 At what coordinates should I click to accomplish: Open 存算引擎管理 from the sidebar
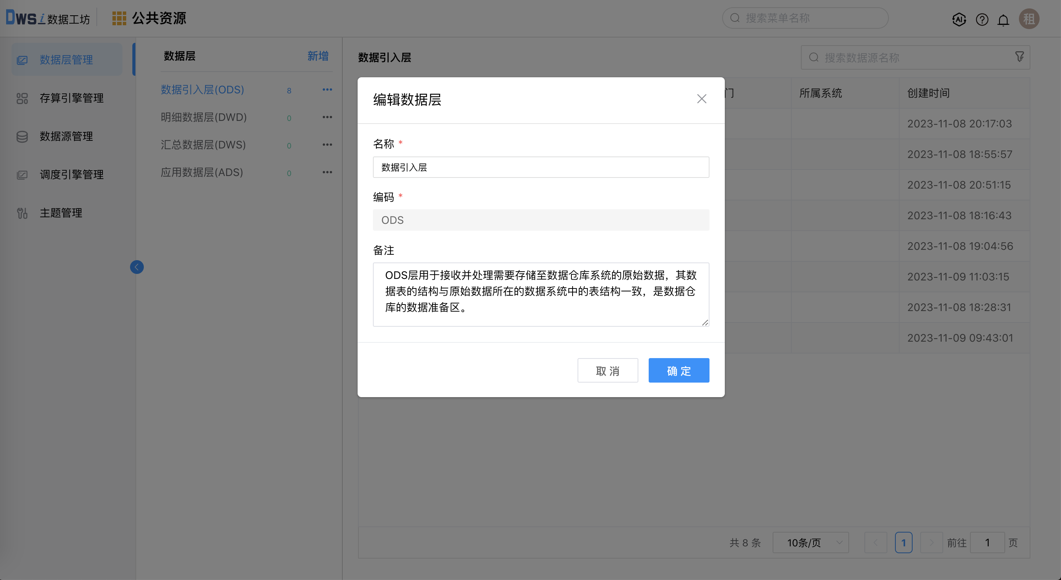[71, 98]
